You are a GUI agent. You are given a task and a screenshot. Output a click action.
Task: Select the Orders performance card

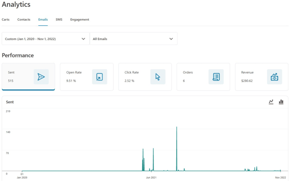pyautogui.click(x=203, y=77)
